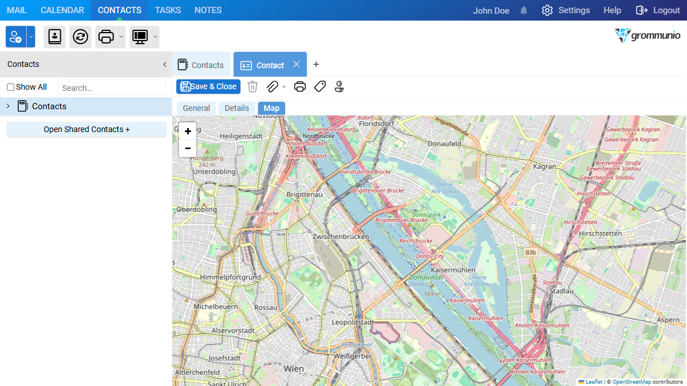Expand the Contacts folder tree
Viewport: 687px width, 386px height.
(x=8, y=106)
